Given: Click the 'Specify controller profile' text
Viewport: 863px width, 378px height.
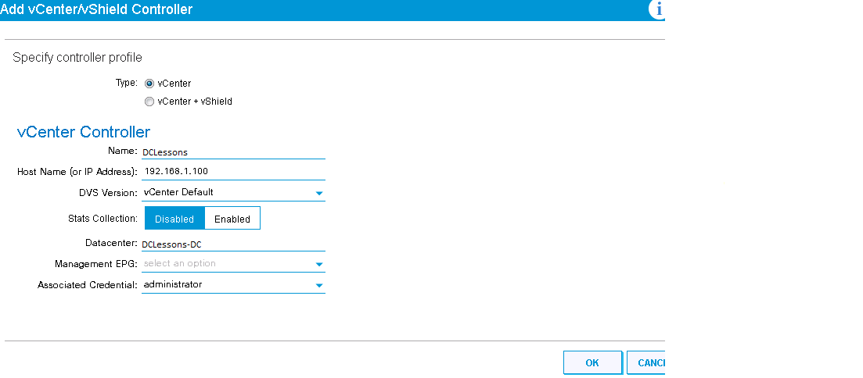Looking at the screenshot, I should [x=77, y=58].
